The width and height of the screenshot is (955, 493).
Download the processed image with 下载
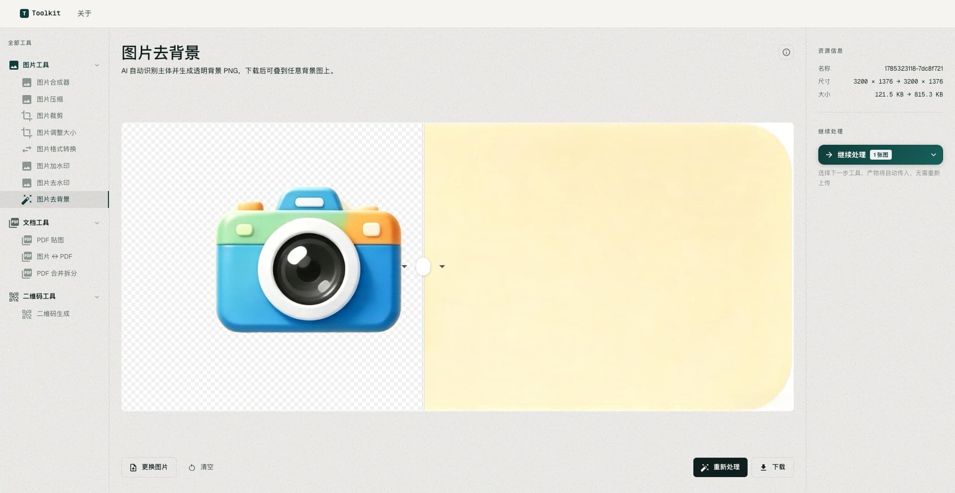tap(772, 467)
